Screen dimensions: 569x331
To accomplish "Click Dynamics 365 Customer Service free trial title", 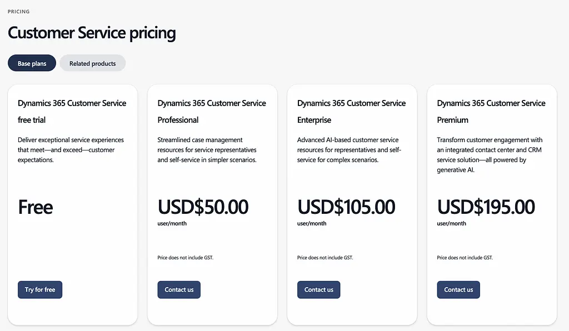I will 72,111.
